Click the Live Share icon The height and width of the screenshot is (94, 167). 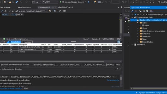coord(159,2)
